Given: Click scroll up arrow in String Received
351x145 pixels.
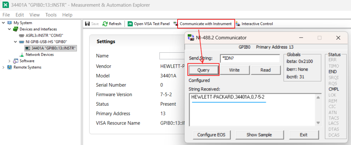Looking at the screenshot, I should pyautogui.click(x=318, y=97).
